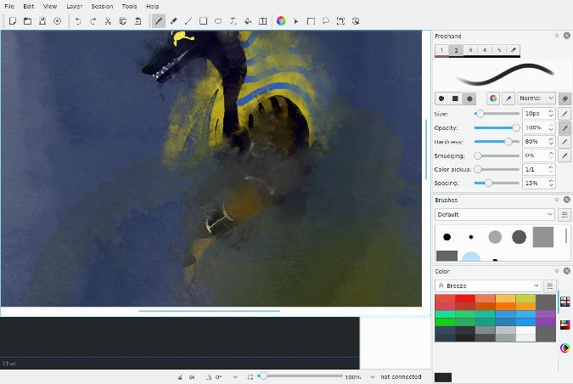The image size is (573, 384).
Task: Enable soft round brush mode
Action: click(x=469, y=99)
